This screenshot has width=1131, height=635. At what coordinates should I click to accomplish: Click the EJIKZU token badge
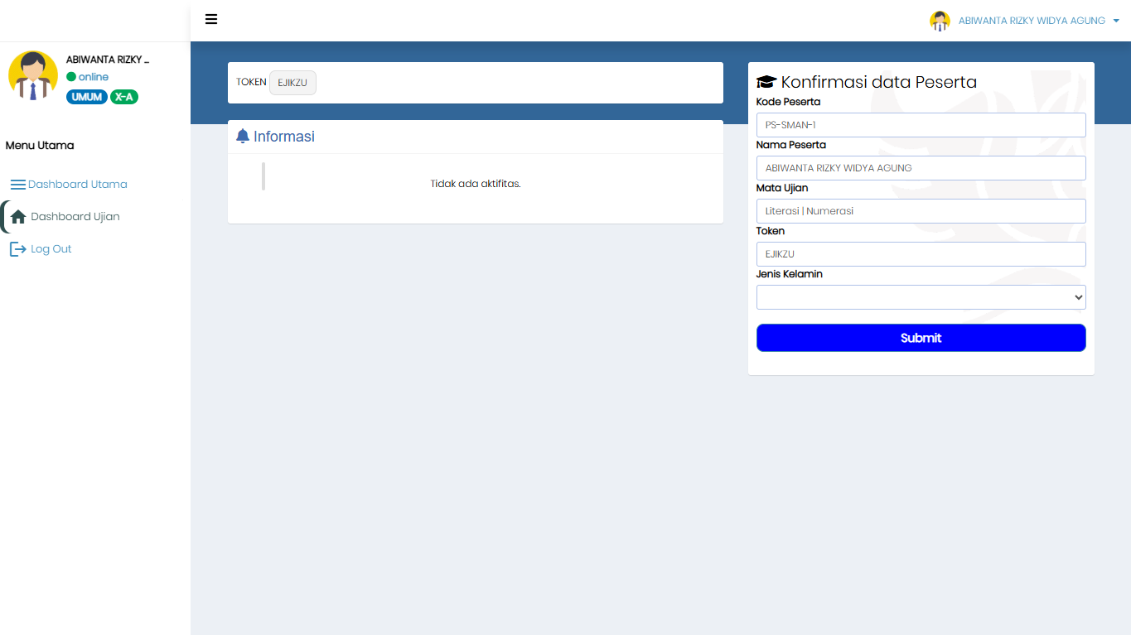click(292, 83)
